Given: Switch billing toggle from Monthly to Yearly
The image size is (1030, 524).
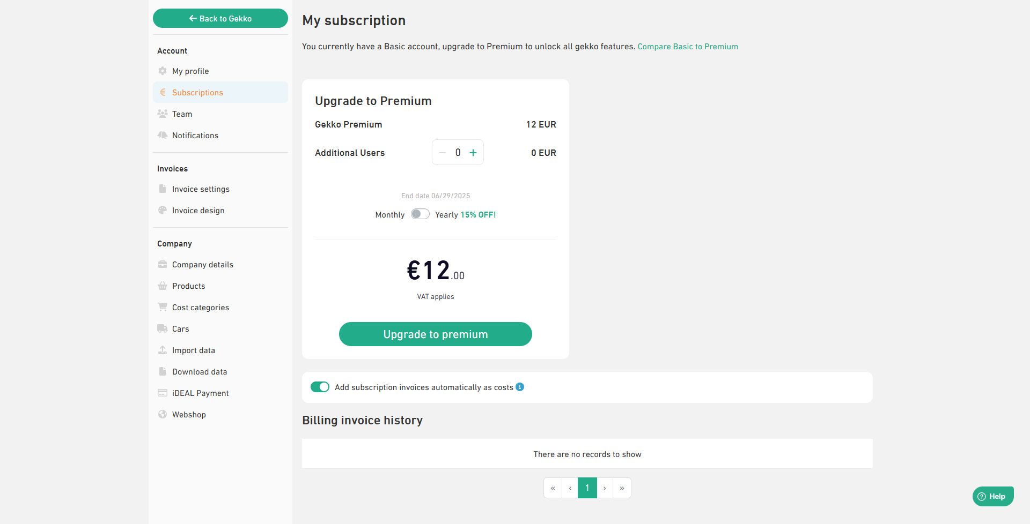Looking at the screenshot, I should coord(420,214).
